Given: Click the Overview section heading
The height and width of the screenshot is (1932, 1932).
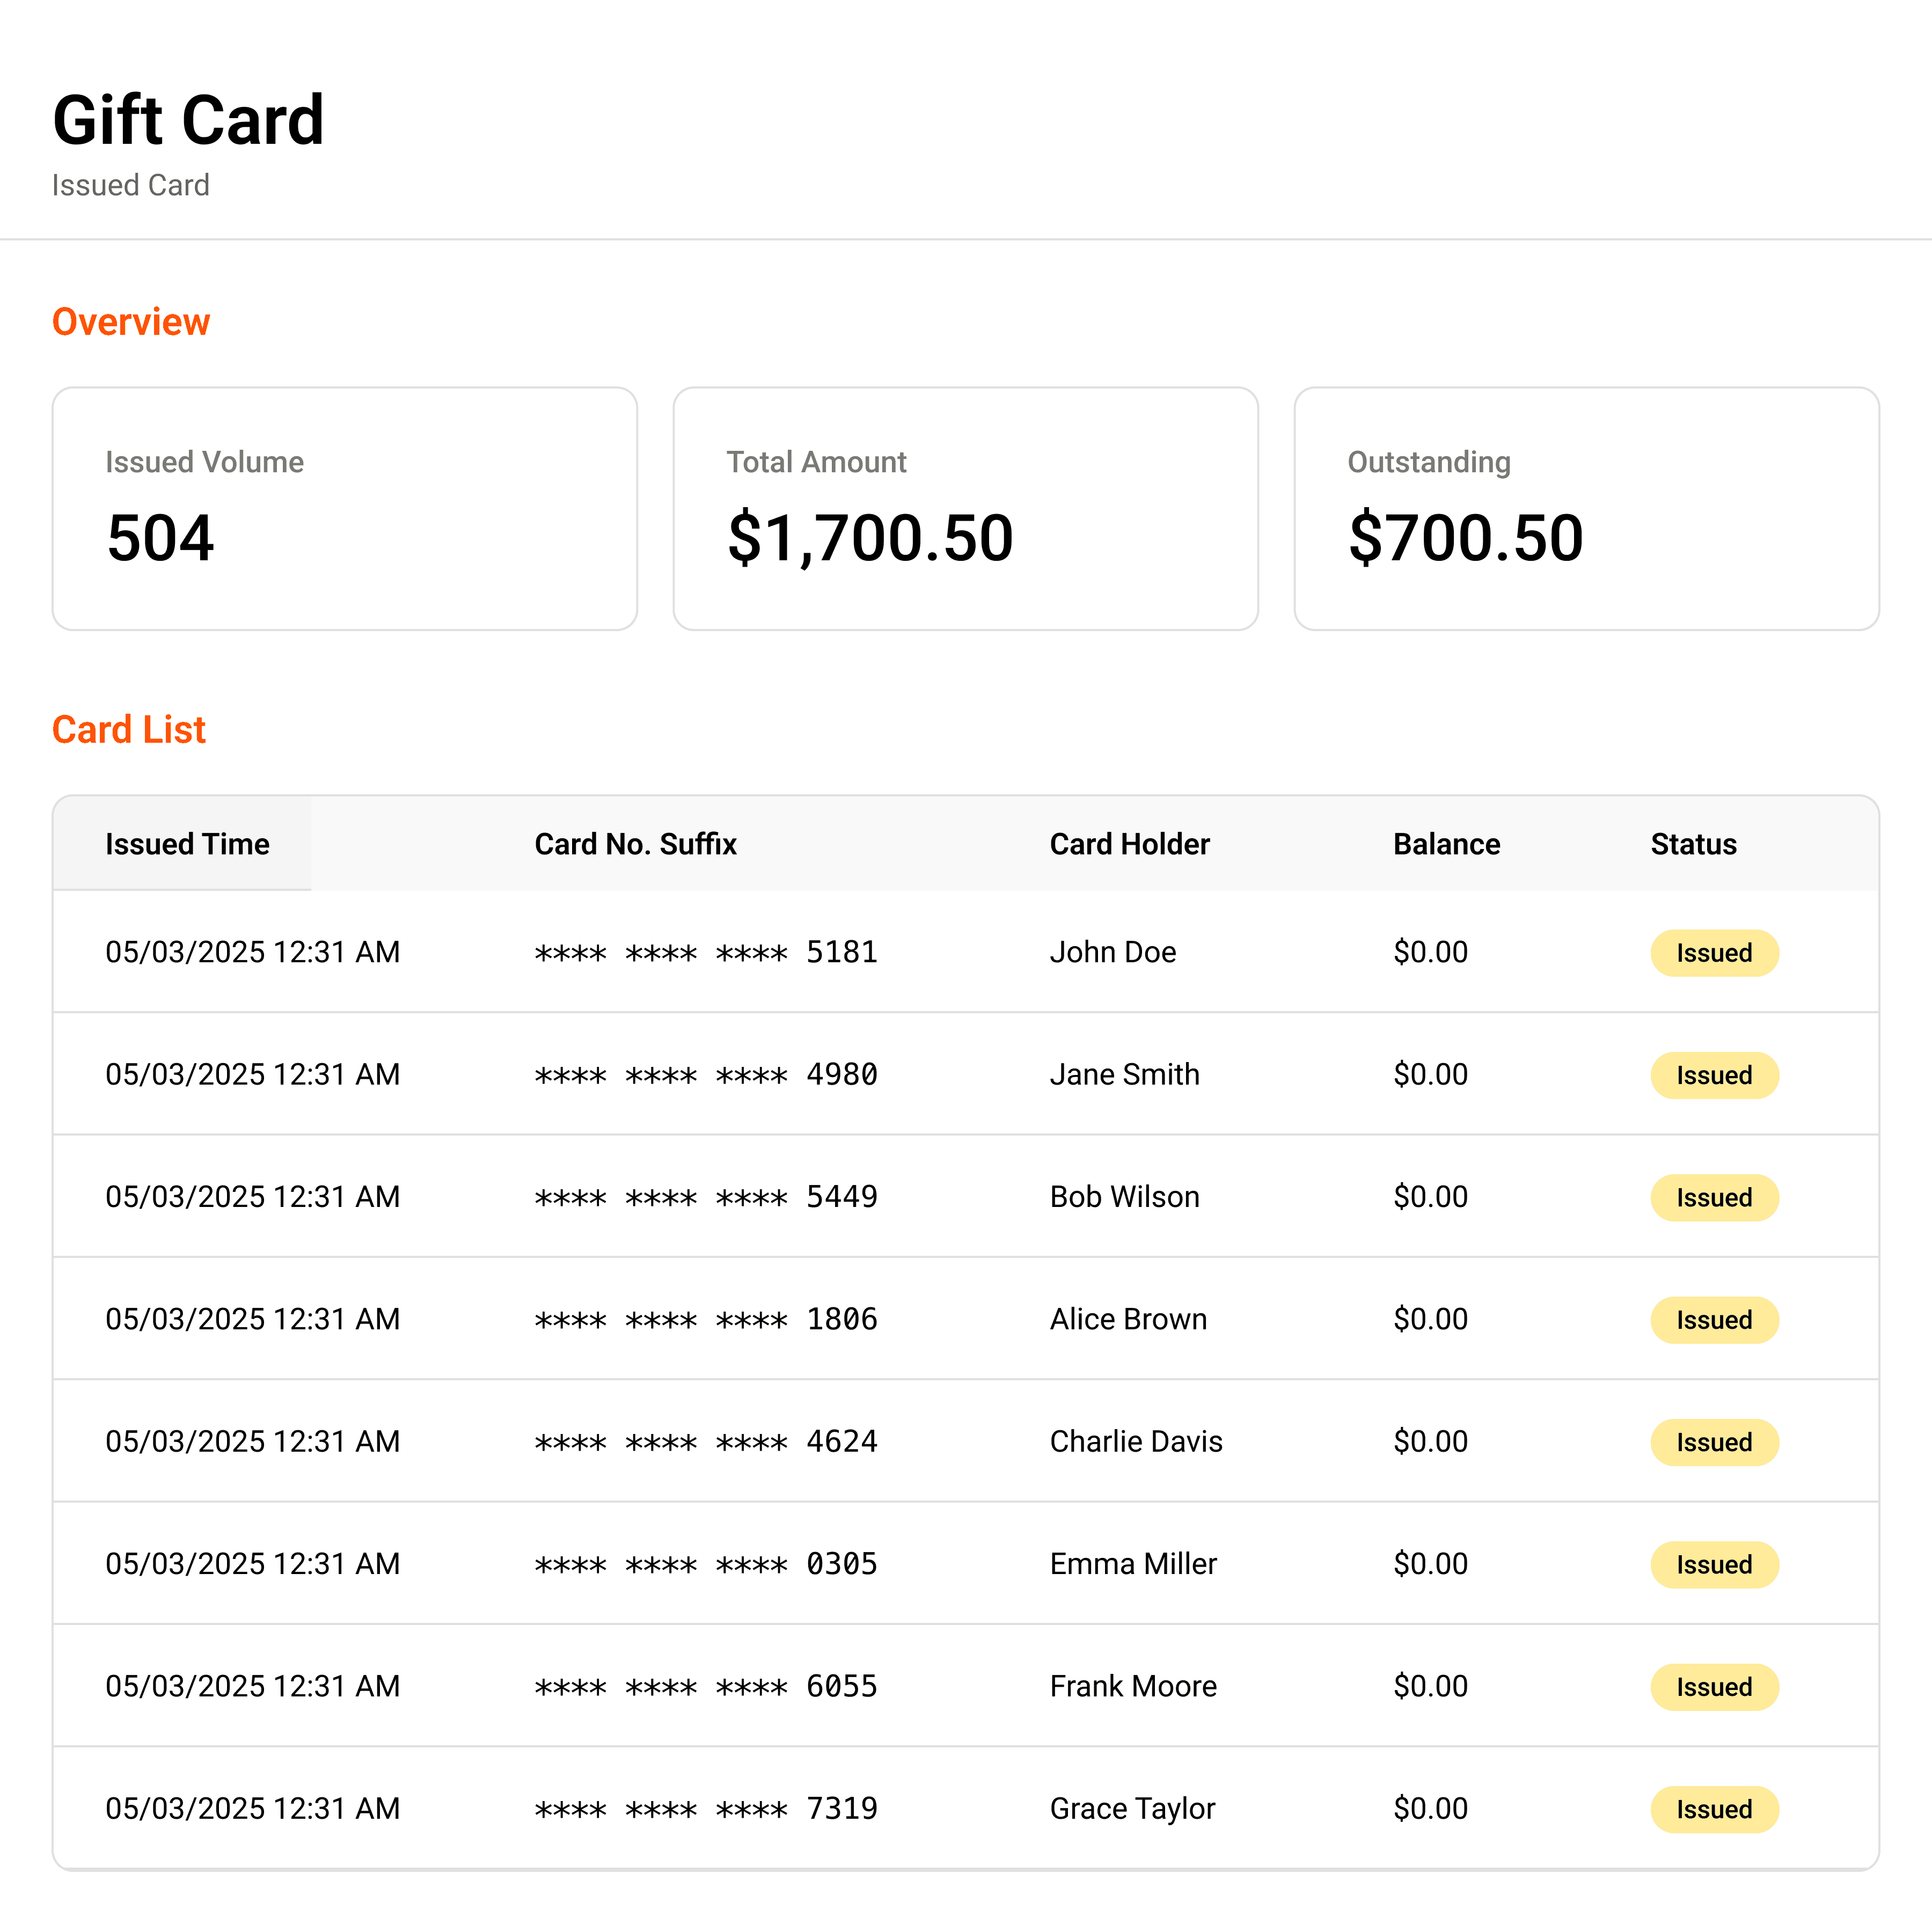Looking at the screenshot, I should click(131, 322).
